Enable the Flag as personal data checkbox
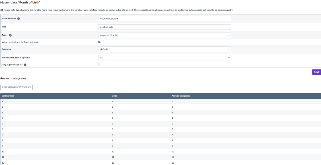Screen dimensions: 321x165 [x=99, y=64]
